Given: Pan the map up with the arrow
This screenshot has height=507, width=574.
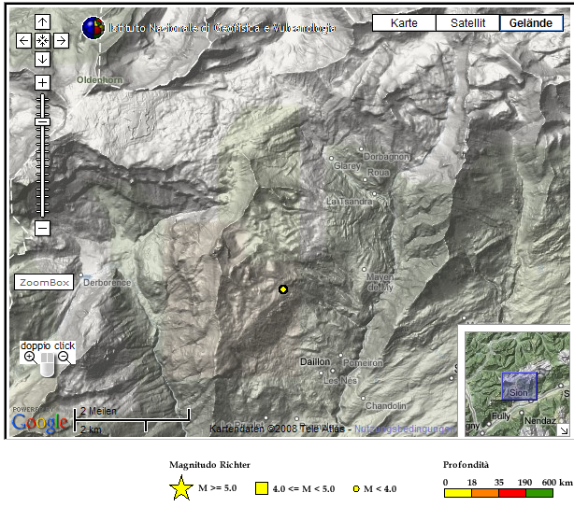Looking at the screenshot, I should [42, 22].
